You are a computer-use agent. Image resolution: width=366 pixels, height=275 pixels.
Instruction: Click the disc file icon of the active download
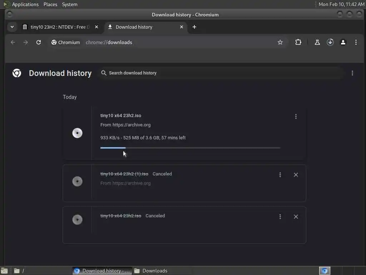77,133
